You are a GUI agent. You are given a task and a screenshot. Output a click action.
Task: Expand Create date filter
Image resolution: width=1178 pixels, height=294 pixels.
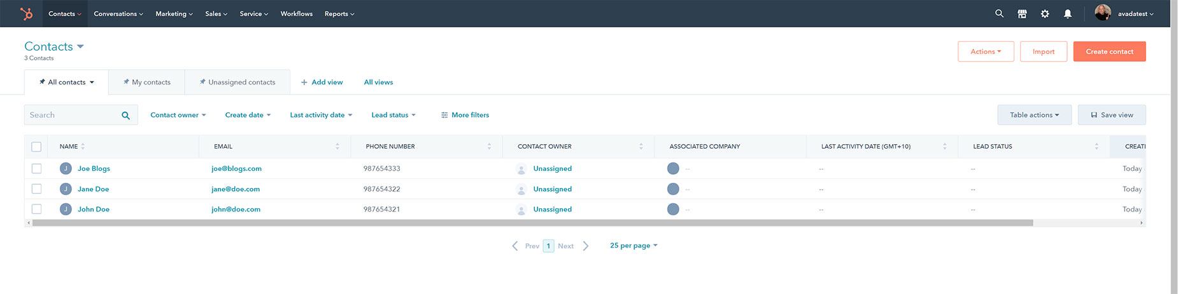pos(248,115)
